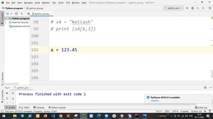Image resolution: width=213 pixels, height=119 pixels.
Task: Open the Tools menu
Action: [x=61, y=3]
